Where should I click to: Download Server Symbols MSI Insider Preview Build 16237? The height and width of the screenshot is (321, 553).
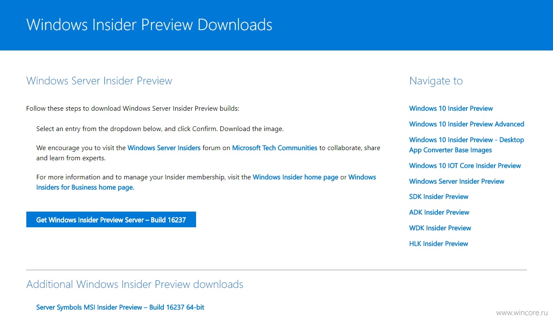[x=120, y=307]
